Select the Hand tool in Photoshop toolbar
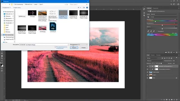Screen dimensions: 180x101 coord(2,56)
